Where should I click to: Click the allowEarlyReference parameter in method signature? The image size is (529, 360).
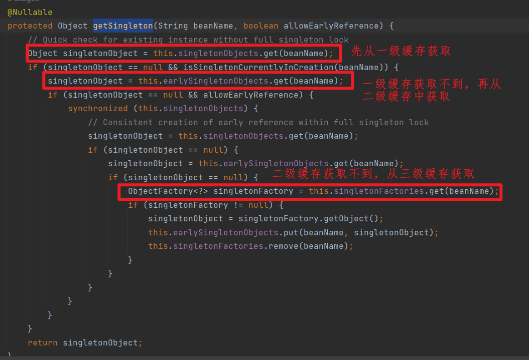pyautogui.click(x=331, y=26)
